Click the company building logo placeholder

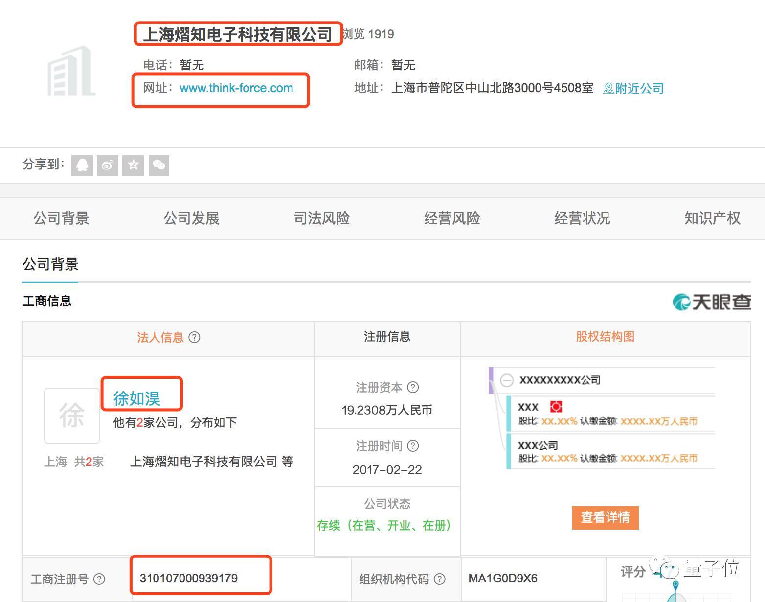click(71, 71)
